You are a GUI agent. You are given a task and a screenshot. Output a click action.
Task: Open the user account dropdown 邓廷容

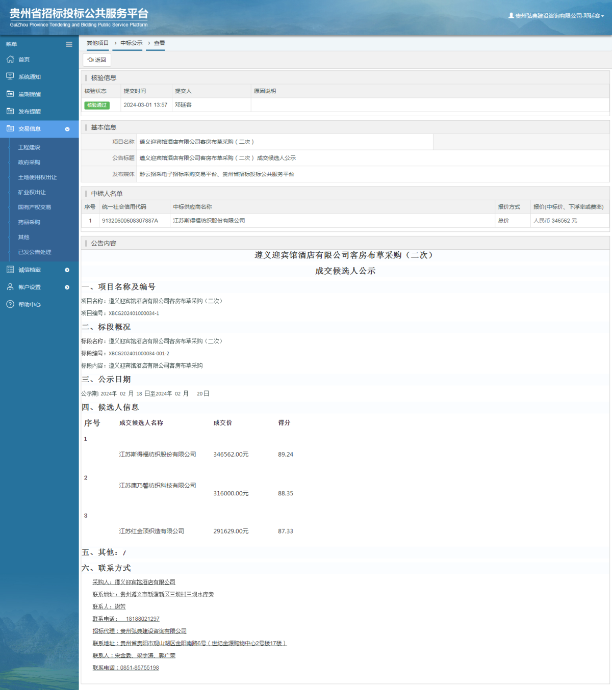coord(559,16)
